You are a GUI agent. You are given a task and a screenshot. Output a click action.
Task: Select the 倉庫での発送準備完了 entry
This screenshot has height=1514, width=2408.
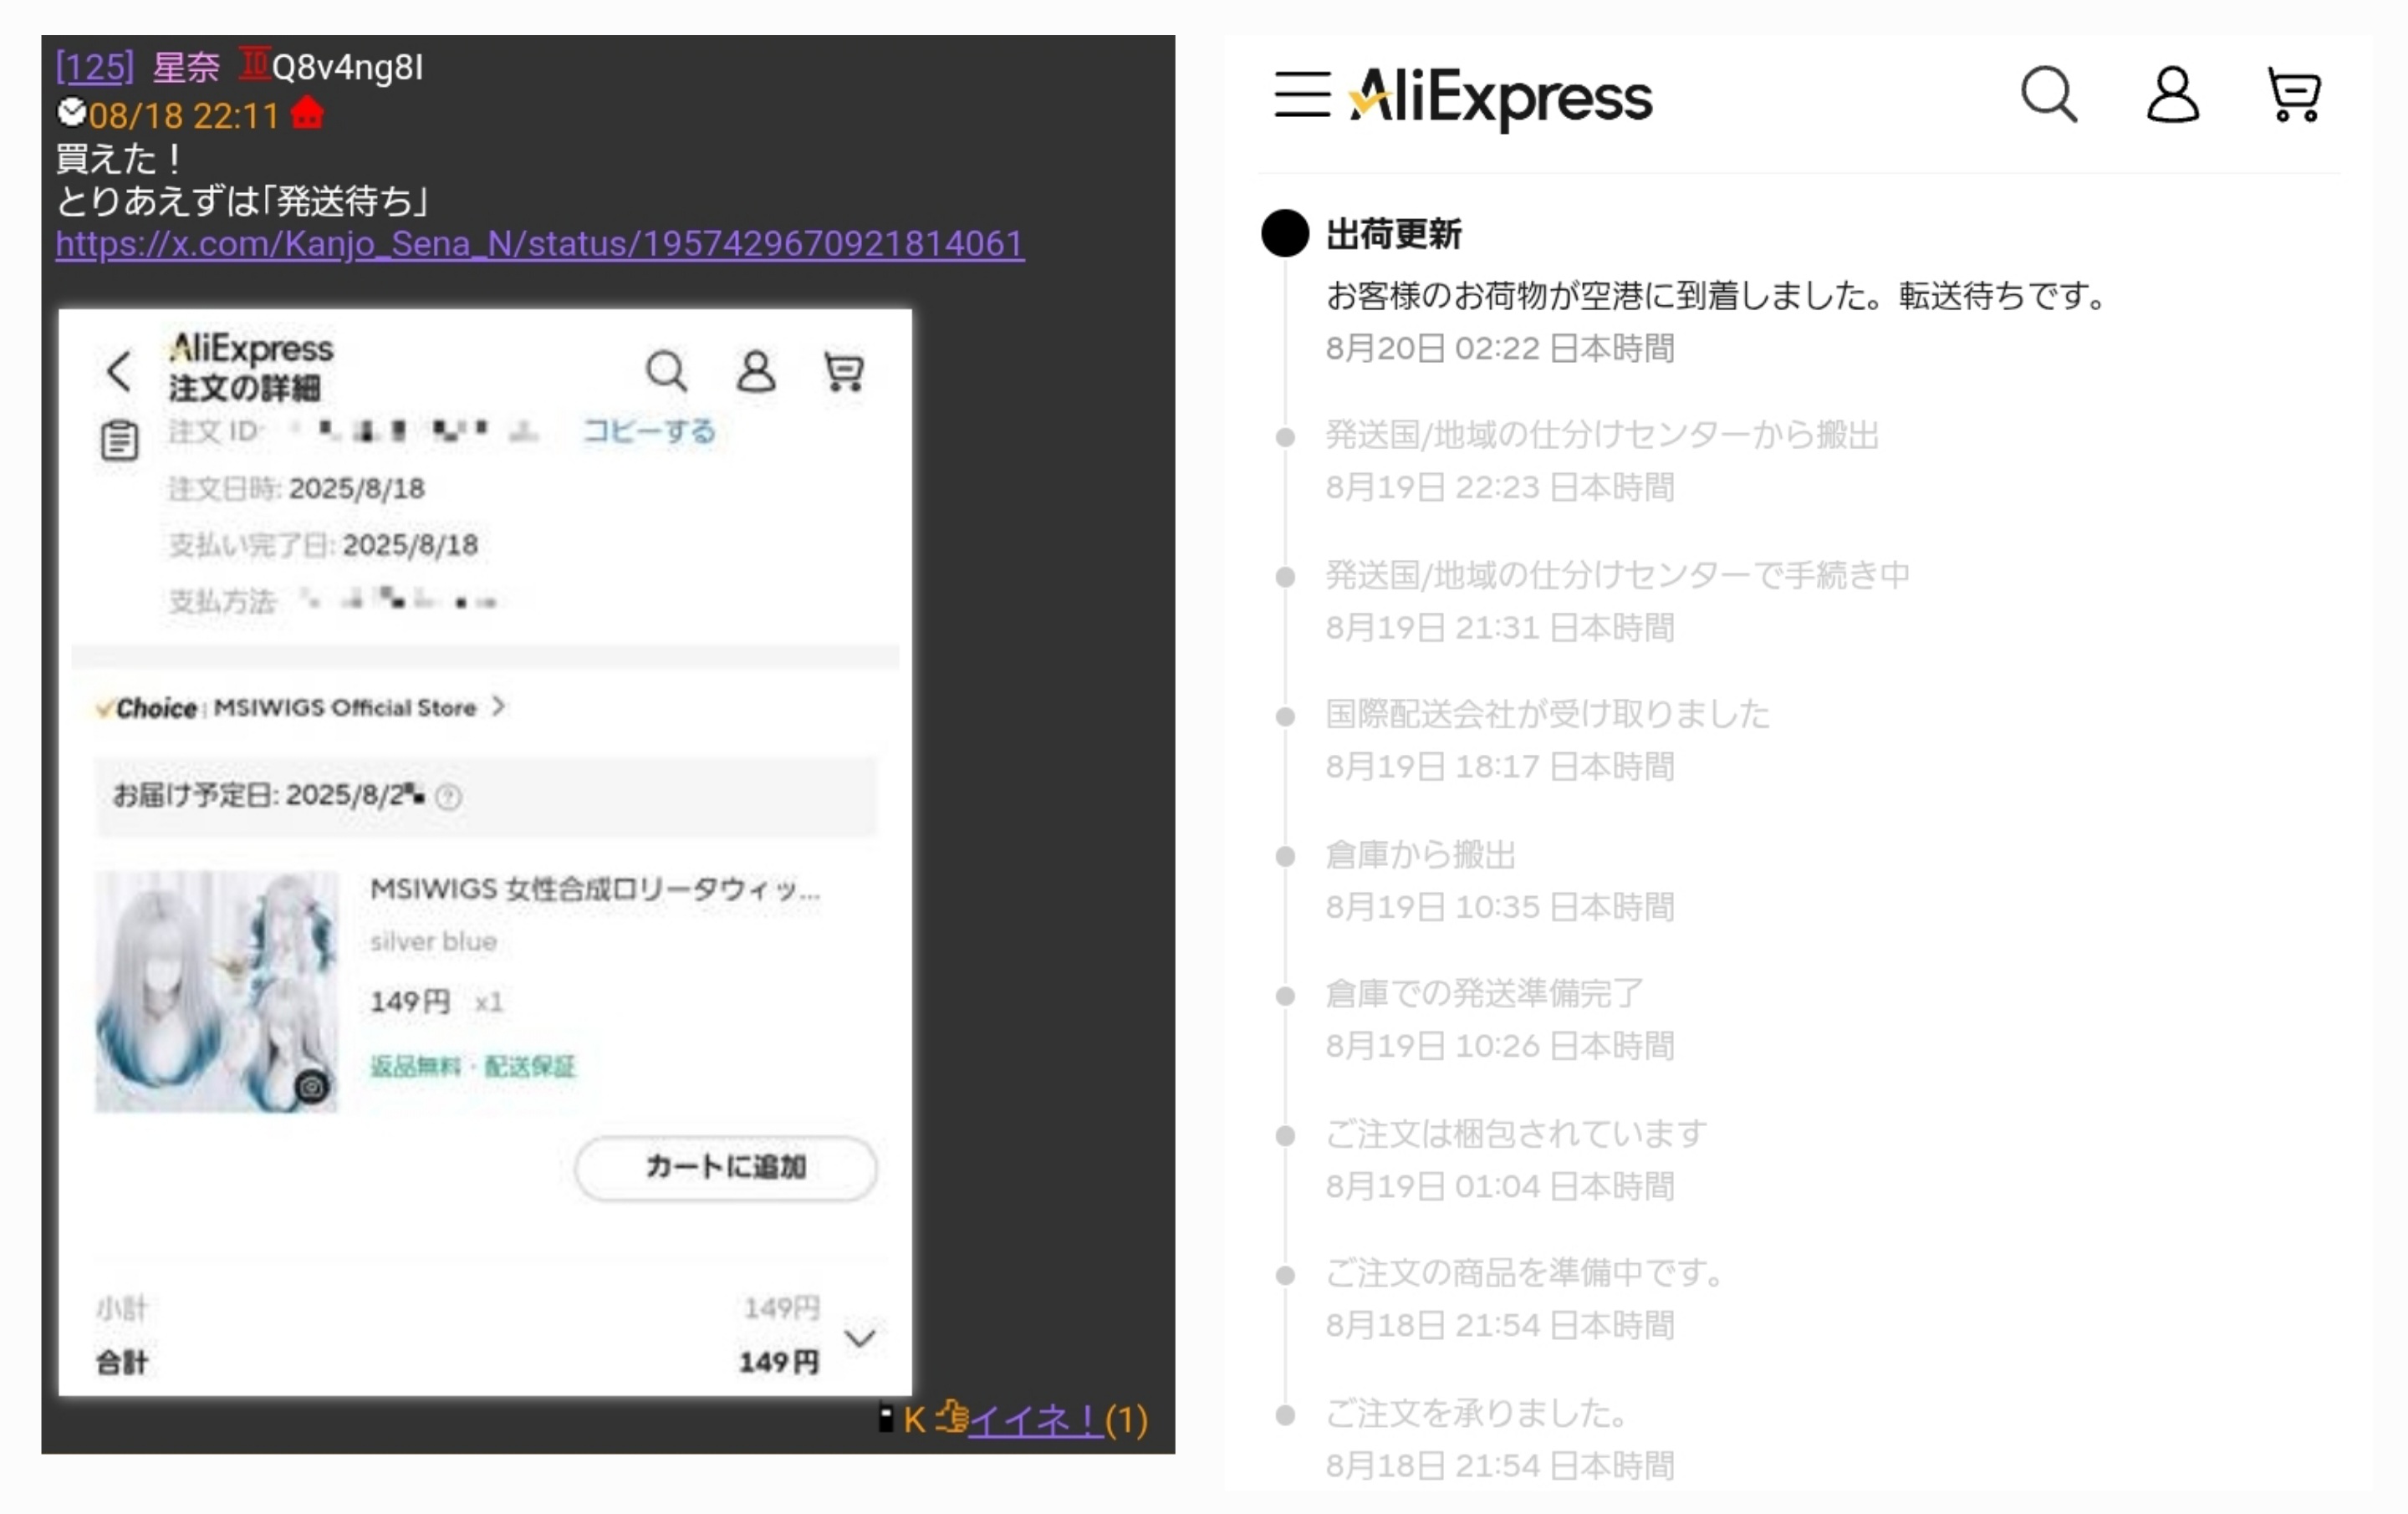click(1484, 993)
